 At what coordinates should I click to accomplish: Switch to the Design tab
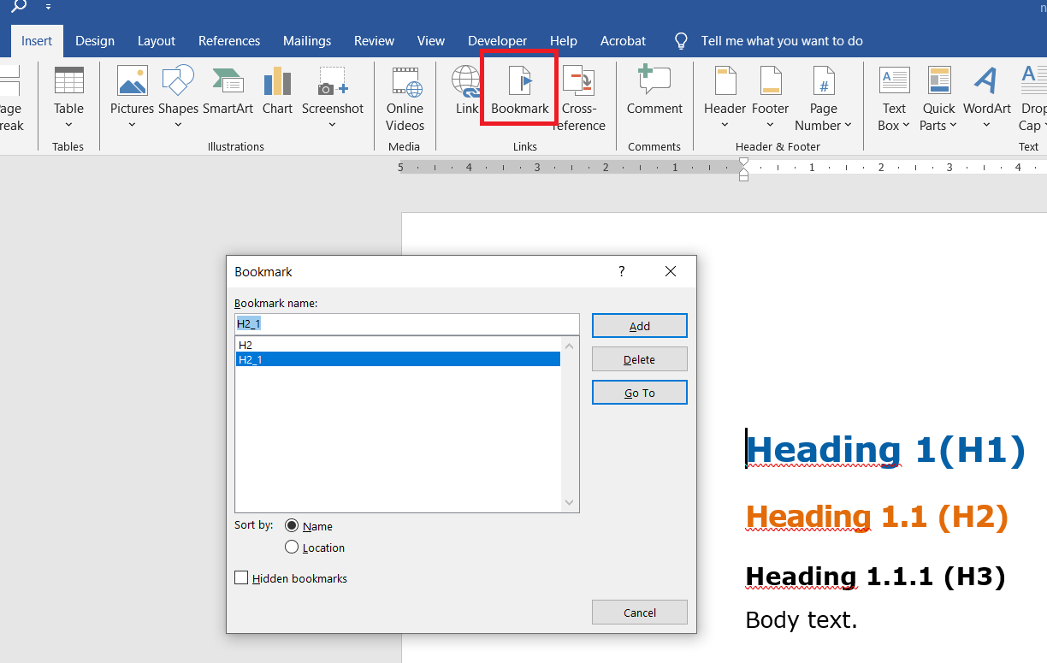(x=95, y=41)
